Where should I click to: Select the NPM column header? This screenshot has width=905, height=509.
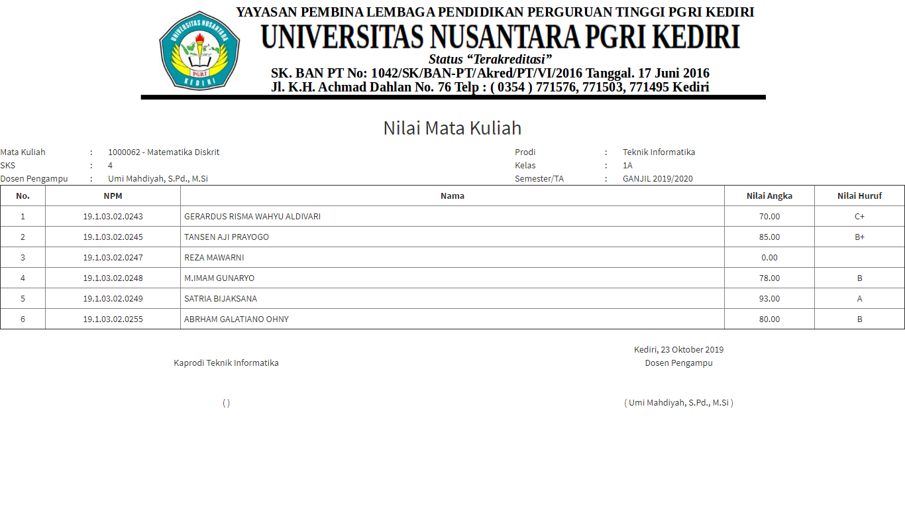click(x=113, y=196)
